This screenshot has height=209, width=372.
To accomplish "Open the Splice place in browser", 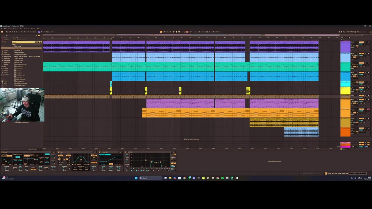I will [x=4, y=83].
